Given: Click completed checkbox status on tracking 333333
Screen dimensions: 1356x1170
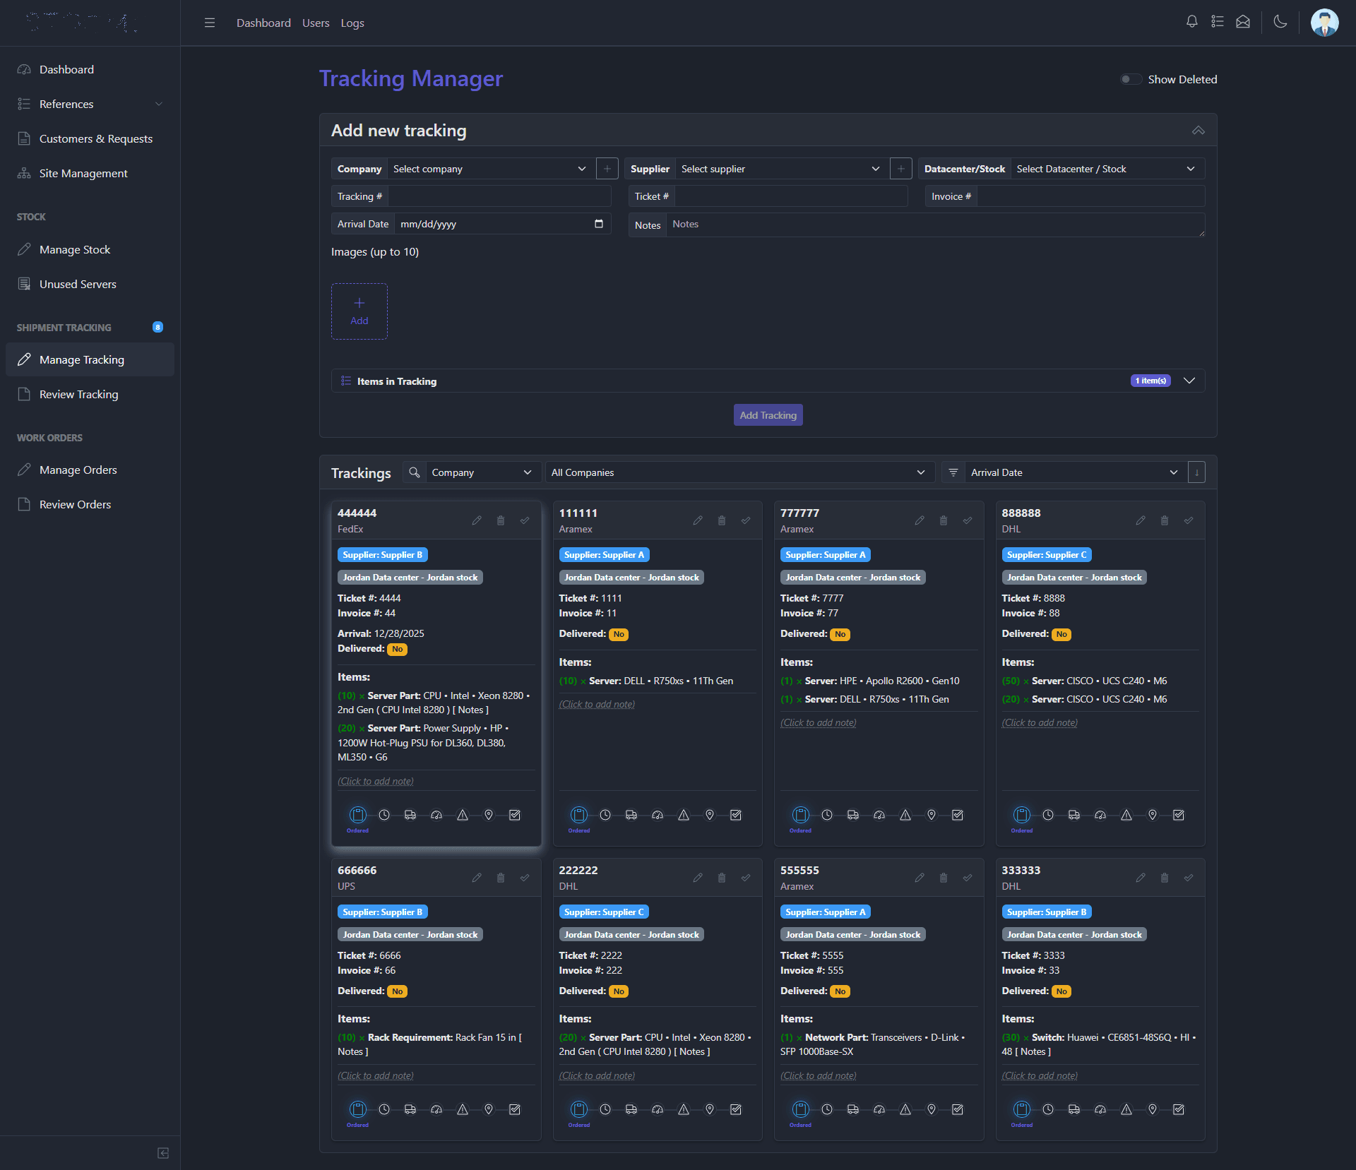Looking at the screenshot, I should coord(1179,1109).
